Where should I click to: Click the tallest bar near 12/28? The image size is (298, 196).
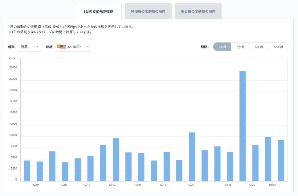(x=243, y=123)
